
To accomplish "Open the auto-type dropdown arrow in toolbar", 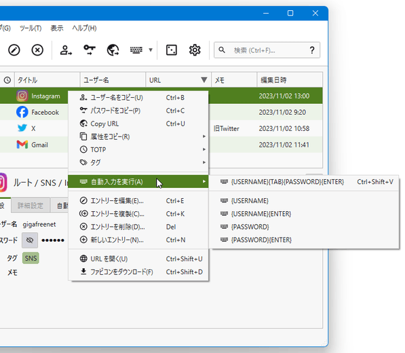I will click(151, 50).
